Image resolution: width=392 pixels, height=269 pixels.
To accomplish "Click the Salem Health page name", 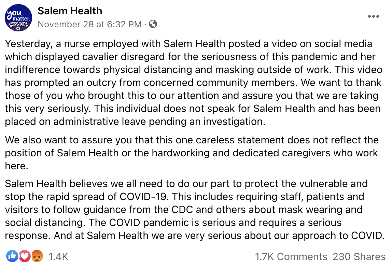I will 70,11.
